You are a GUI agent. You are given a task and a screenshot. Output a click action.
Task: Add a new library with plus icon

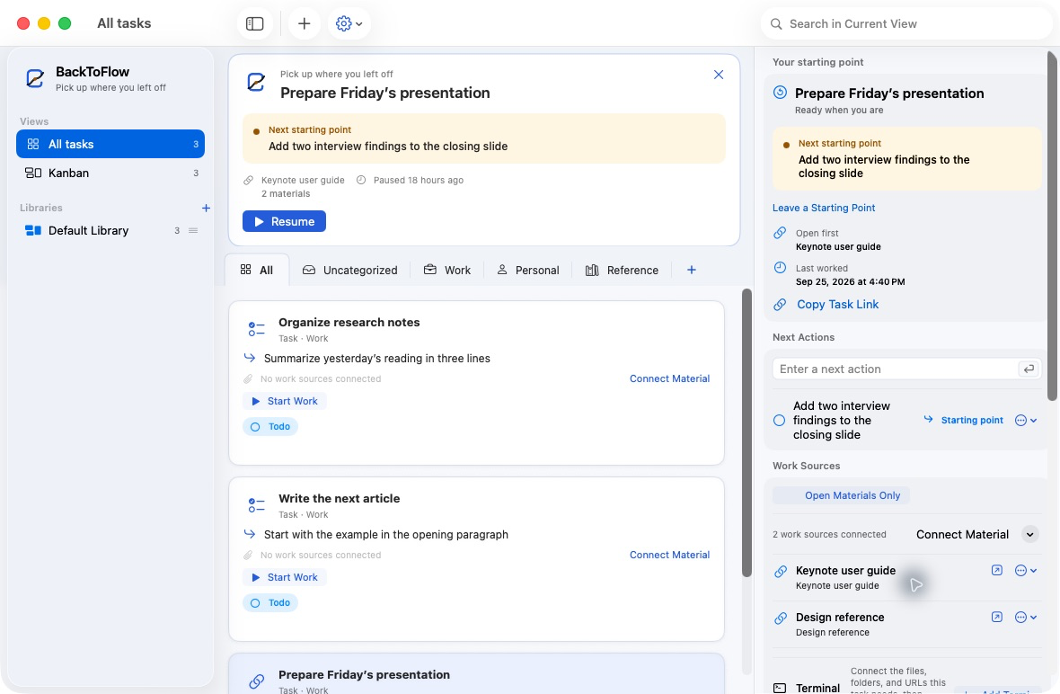tap(207, 208)
